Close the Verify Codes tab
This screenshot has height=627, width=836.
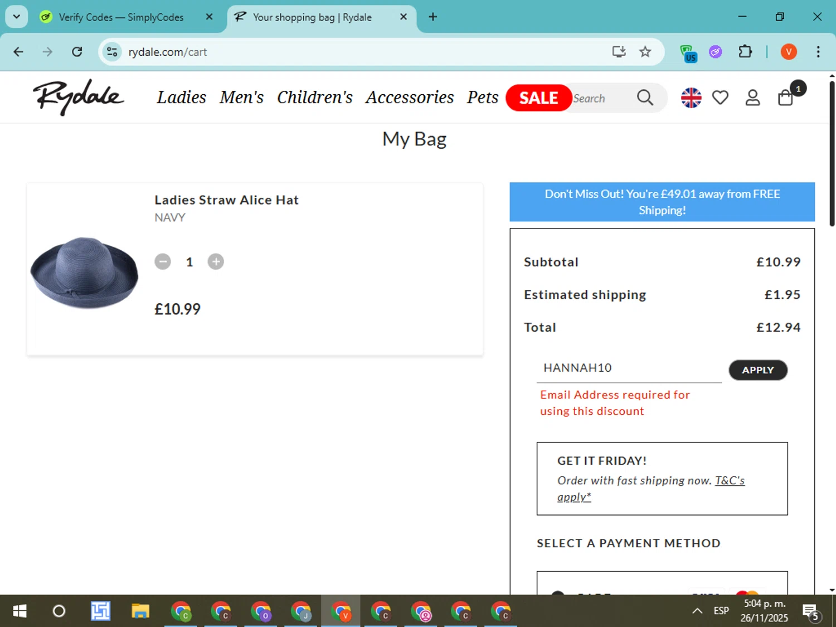click(209, 17)
